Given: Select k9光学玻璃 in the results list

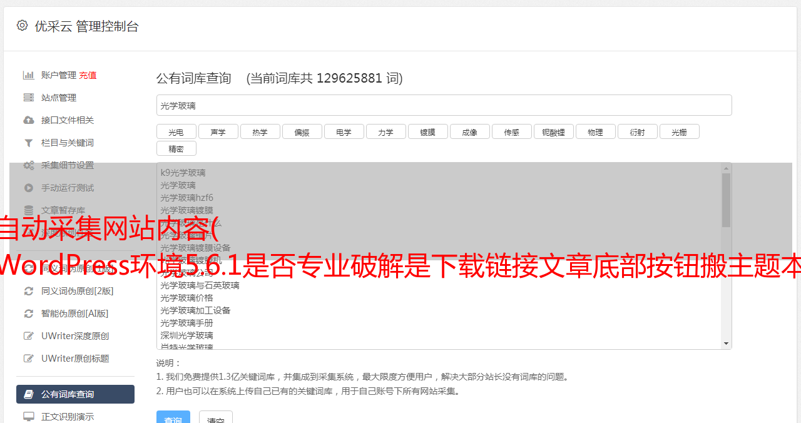Looking at the screenshot, I should 183,173.
